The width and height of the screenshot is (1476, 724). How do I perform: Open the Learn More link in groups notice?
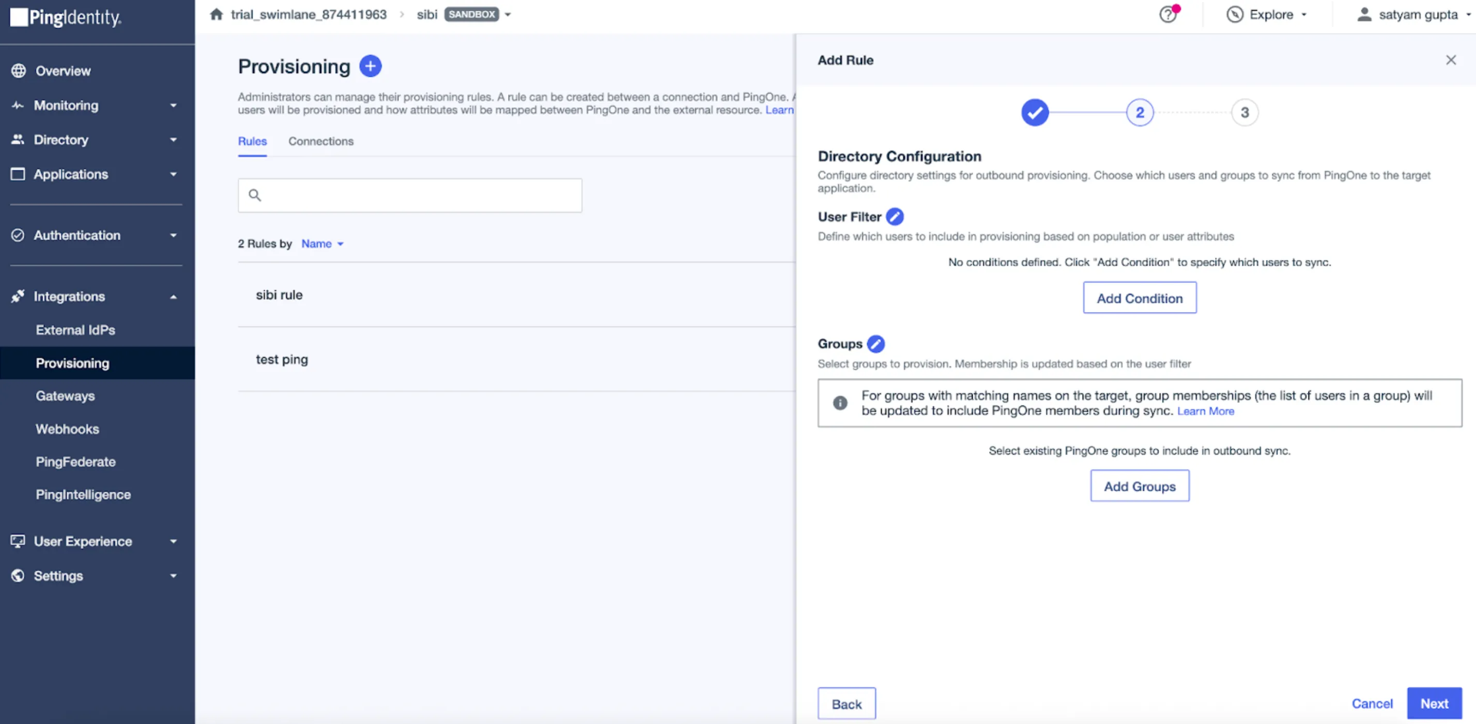pos(1206,412)
